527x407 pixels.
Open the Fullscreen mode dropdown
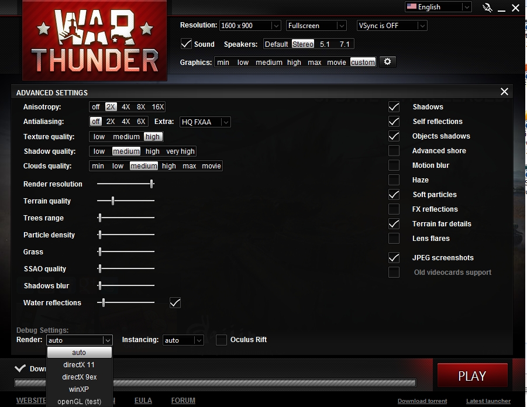pyautogui.click(x=316, y=26)
